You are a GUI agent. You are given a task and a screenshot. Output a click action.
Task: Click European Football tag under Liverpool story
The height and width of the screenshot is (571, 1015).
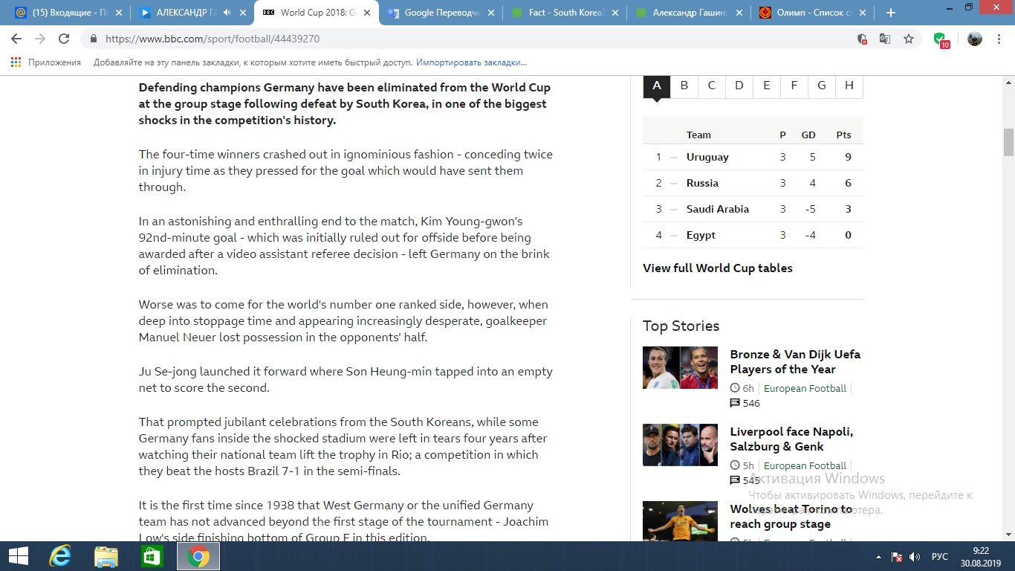pos(805,465)
